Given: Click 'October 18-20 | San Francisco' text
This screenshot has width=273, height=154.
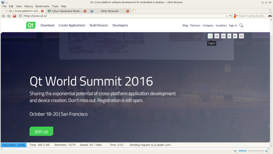Looking at the screenshot, I should point(58,114).
